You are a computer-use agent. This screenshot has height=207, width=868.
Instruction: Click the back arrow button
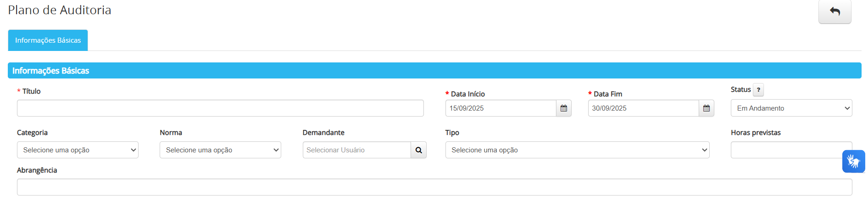tap(835, 11)
